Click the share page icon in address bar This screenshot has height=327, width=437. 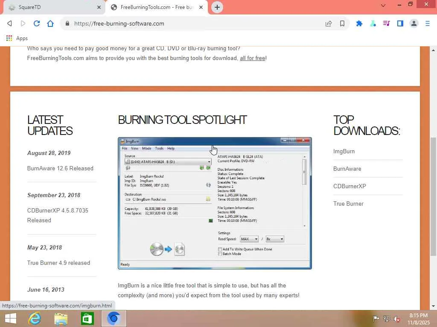click(329, 24)
